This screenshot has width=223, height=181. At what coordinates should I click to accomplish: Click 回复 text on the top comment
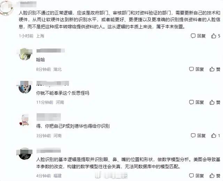pos(201,36)
